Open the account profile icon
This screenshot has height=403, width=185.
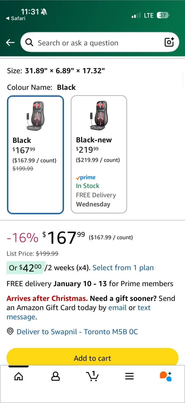pos(56,376)
